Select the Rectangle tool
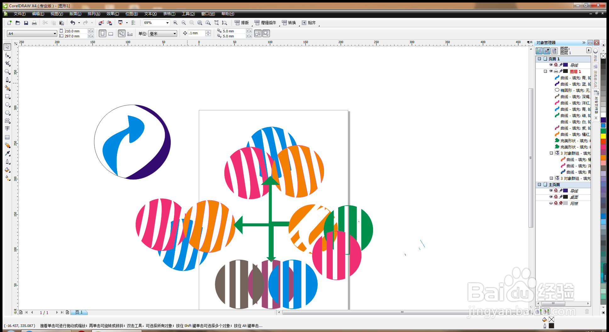 point(8,96)
